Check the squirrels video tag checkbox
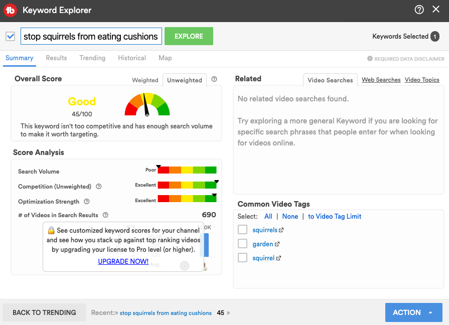Screen dimensions: 449x325 (243, 230)
